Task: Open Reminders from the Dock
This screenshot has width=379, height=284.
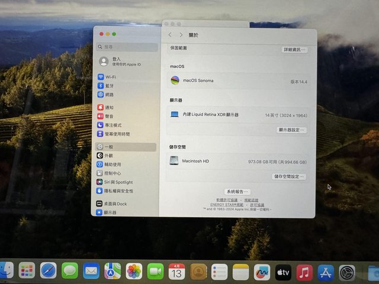Action: tap(219, 272)
